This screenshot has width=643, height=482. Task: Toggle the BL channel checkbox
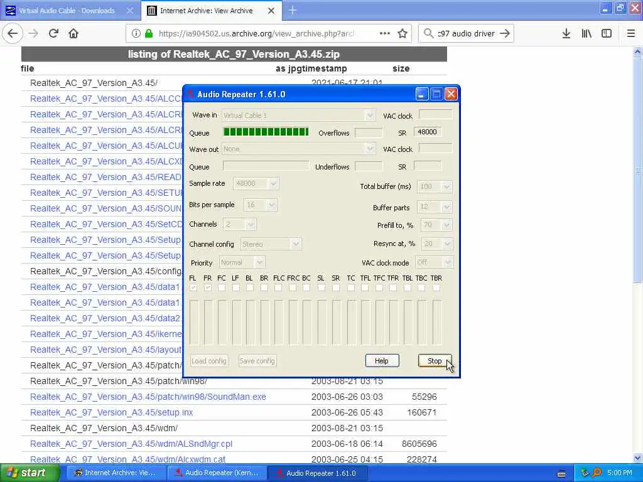click(250, 287)
